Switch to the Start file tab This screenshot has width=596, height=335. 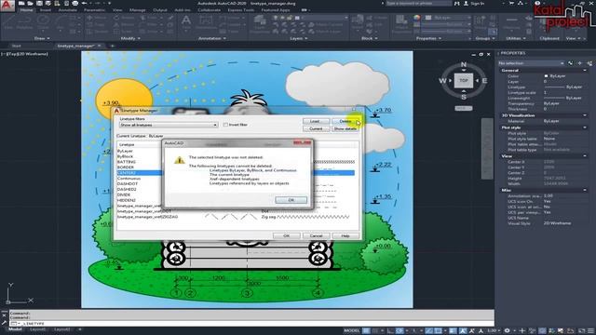coord(16,46)
